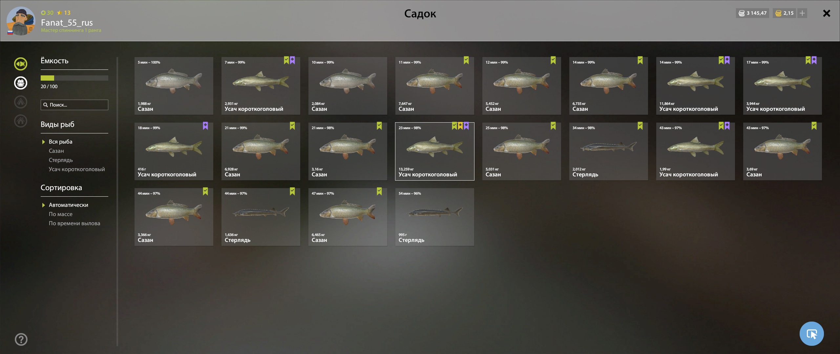Sort the fish По массе
Image resolution: width=840 pixels, height=354 pixels.
coord(61,214)
